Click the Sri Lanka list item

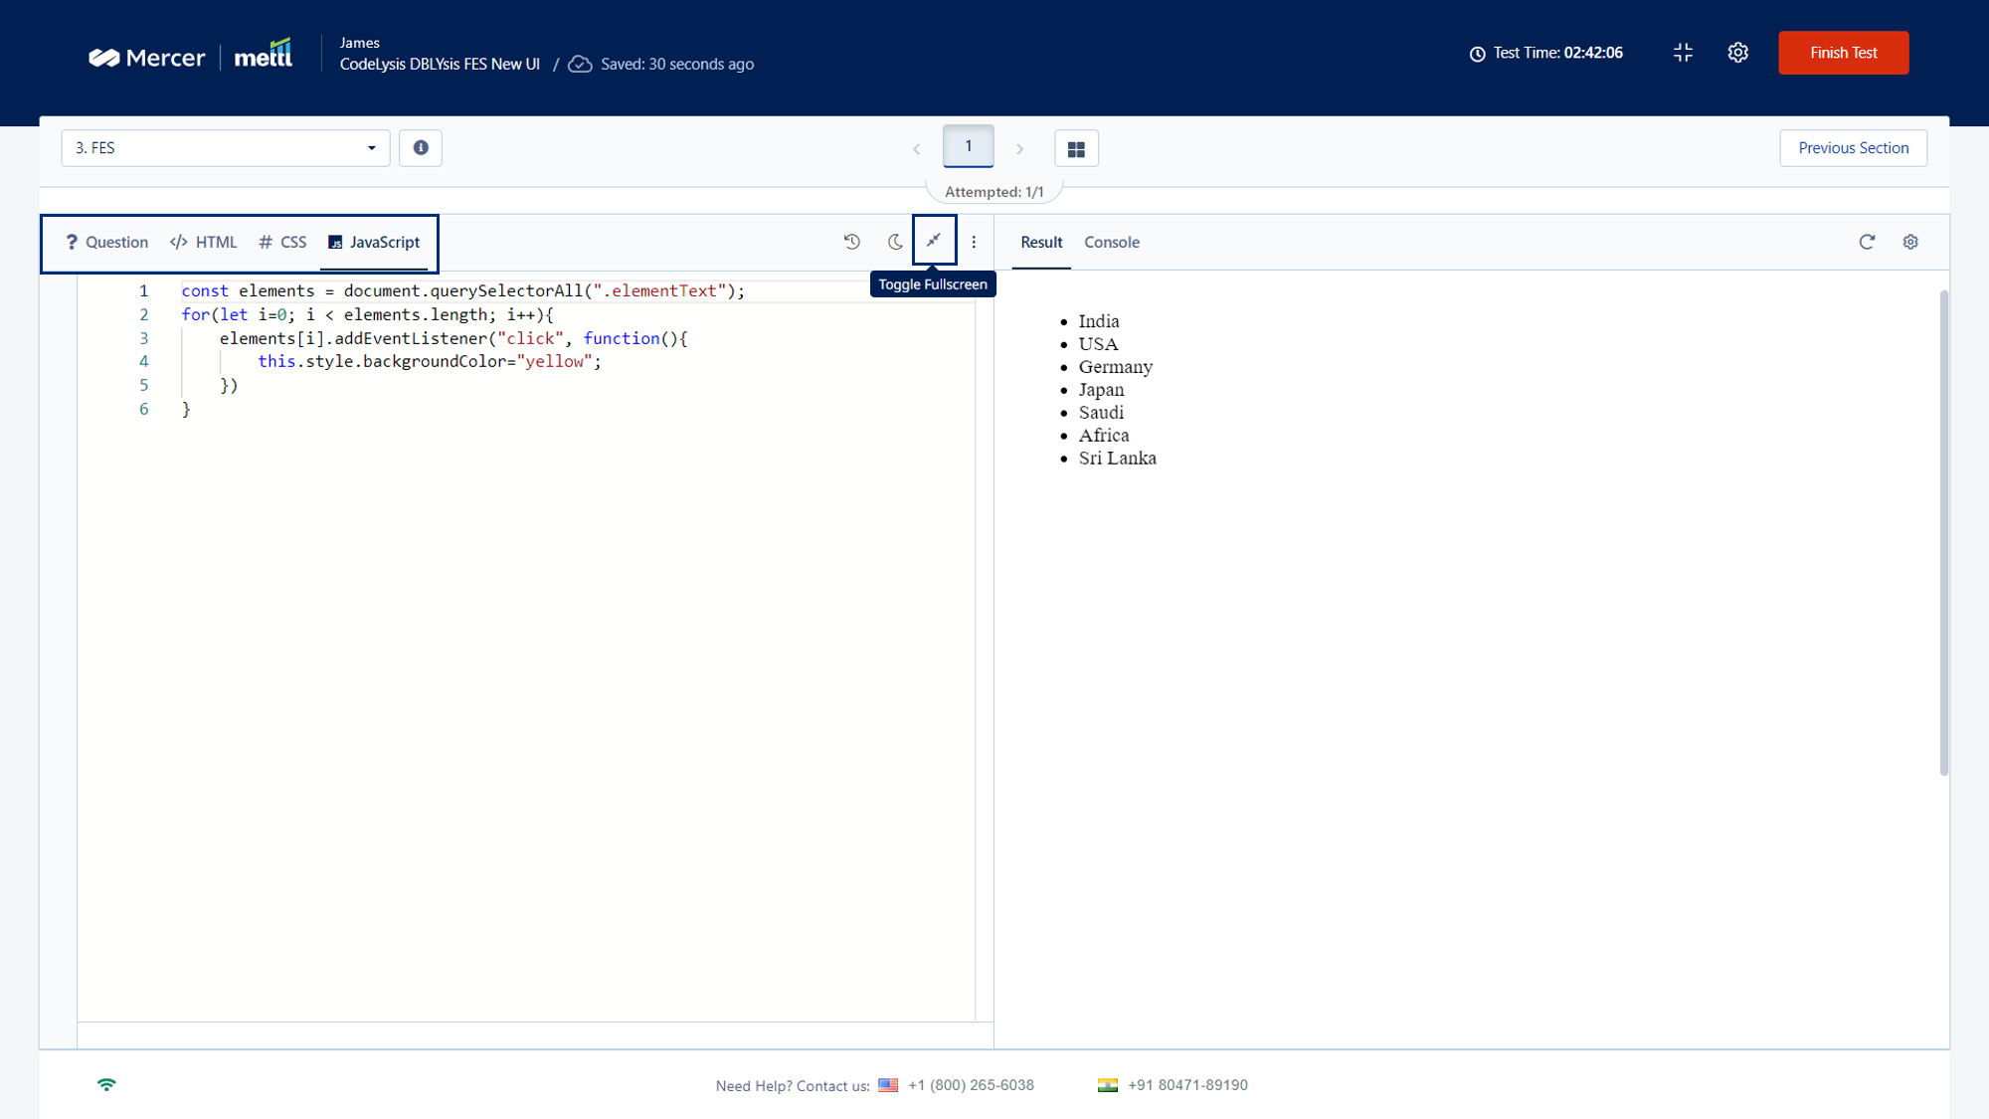tap(1117, 459)
